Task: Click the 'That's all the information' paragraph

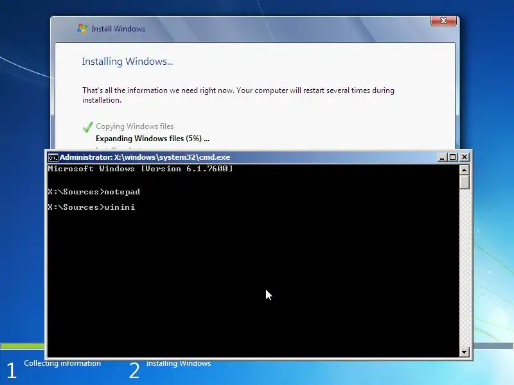Action: click(x=238, y=95)
